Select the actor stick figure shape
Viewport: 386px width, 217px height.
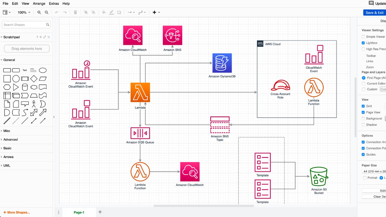[34, 104]
